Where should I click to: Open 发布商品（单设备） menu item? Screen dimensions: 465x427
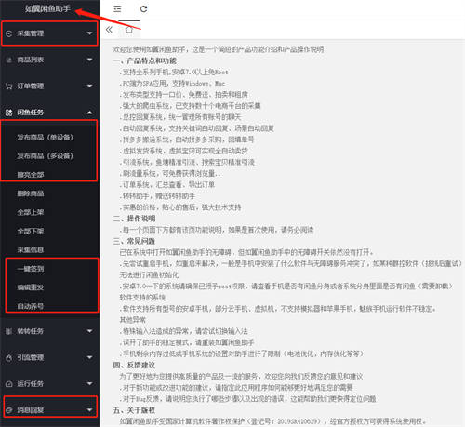(x=45, y=137)
